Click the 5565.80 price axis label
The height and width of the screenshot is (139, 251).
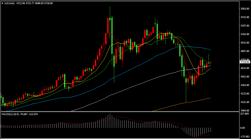(x=245, y=9)
